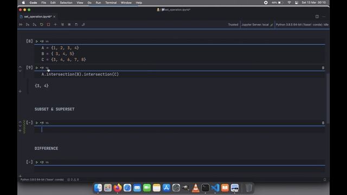Click the Wi-Fi icon in the menu bar
This screenshot has width=347, height=195.
pyautogui.click(x=289, y=3)
